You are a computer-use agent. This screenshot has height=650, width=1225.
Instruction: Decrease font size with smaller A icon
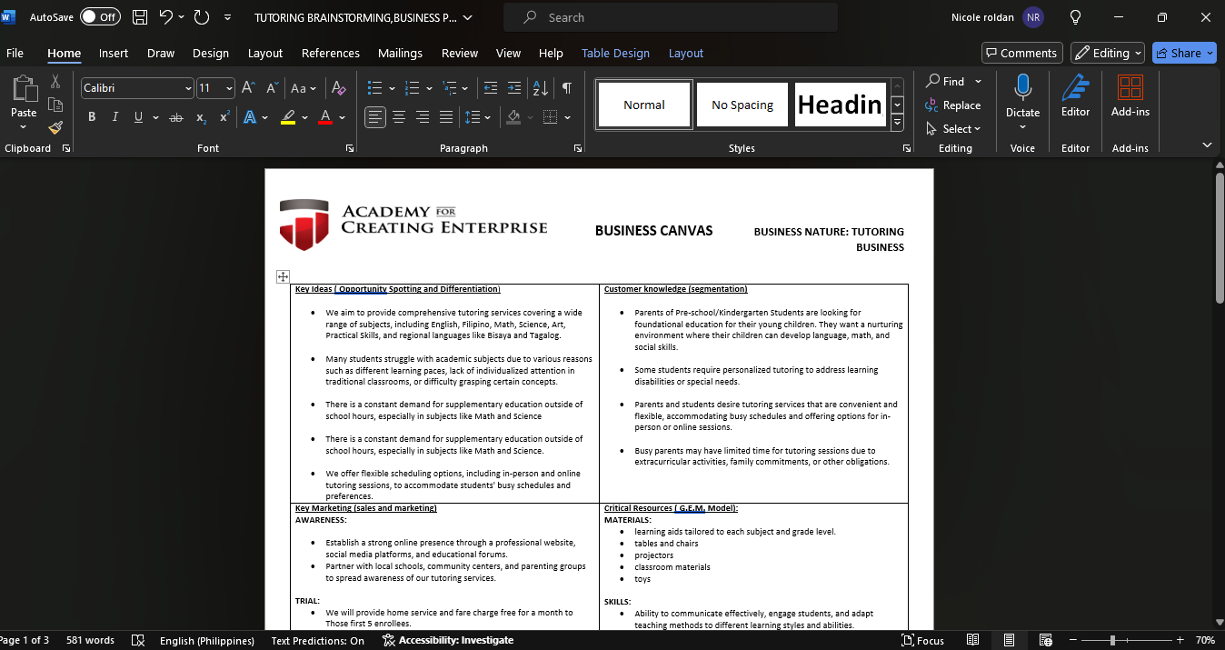click(272, 88)
